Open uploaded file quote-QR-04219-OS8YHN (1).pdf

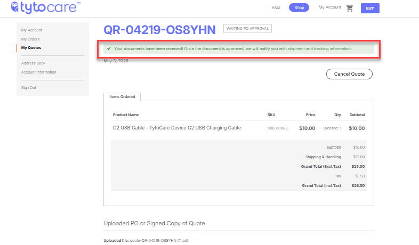159,240
